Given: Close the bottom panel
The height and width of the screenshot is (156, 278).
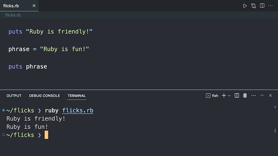Looking at the screenshot, I should tap(270, 95).
